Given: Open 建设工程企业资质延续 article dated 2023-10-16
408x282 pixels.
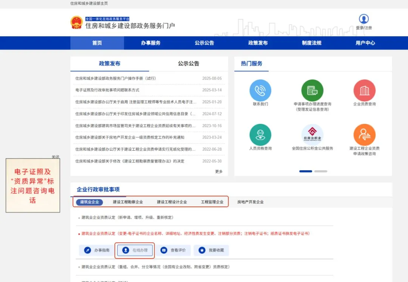Looking at the screenshot, I should 135,126.
